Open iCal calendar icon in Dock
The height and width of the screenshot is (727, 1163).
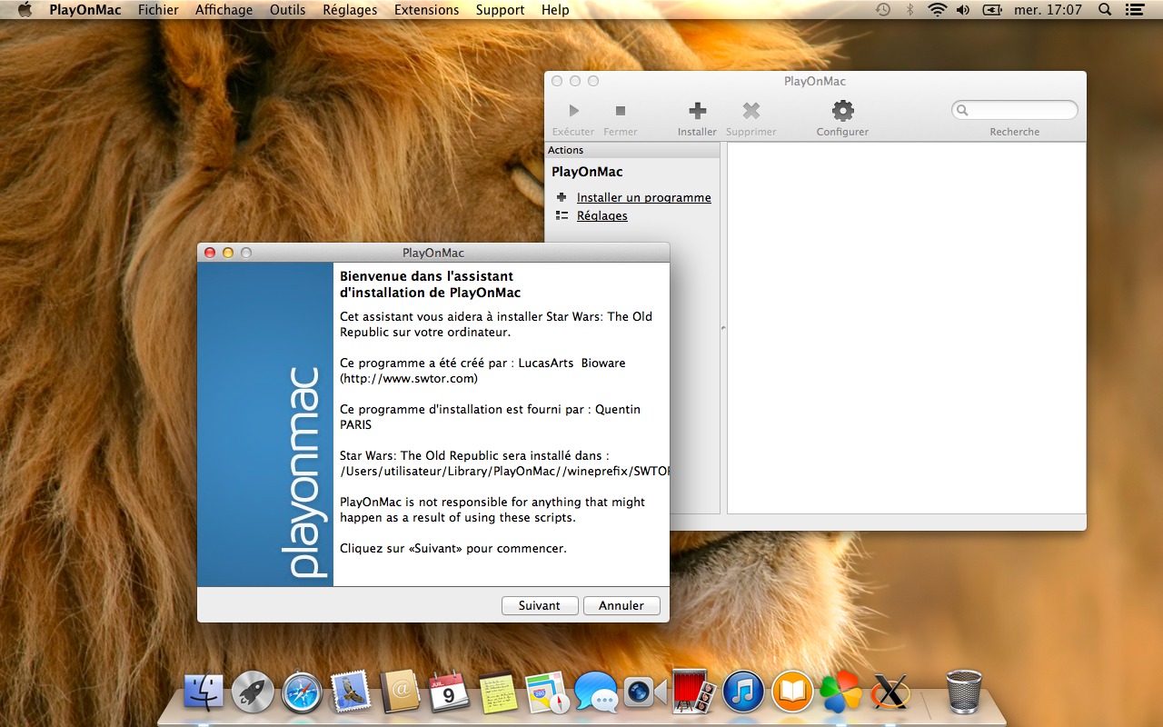[x=449, y=692]
